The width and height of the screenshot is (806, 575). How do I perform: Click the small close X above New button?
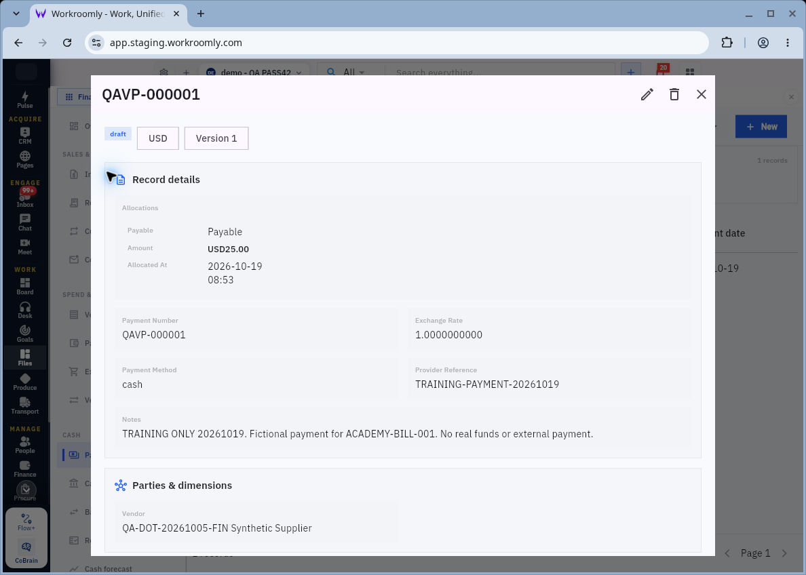tap(791, 96)
